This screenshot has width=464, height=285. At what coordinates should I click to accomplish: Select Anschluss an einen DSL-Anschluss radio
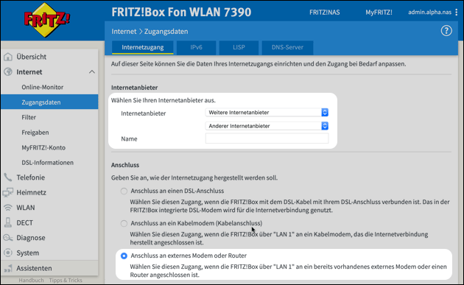pyautogui.click(x=124, y=191)
